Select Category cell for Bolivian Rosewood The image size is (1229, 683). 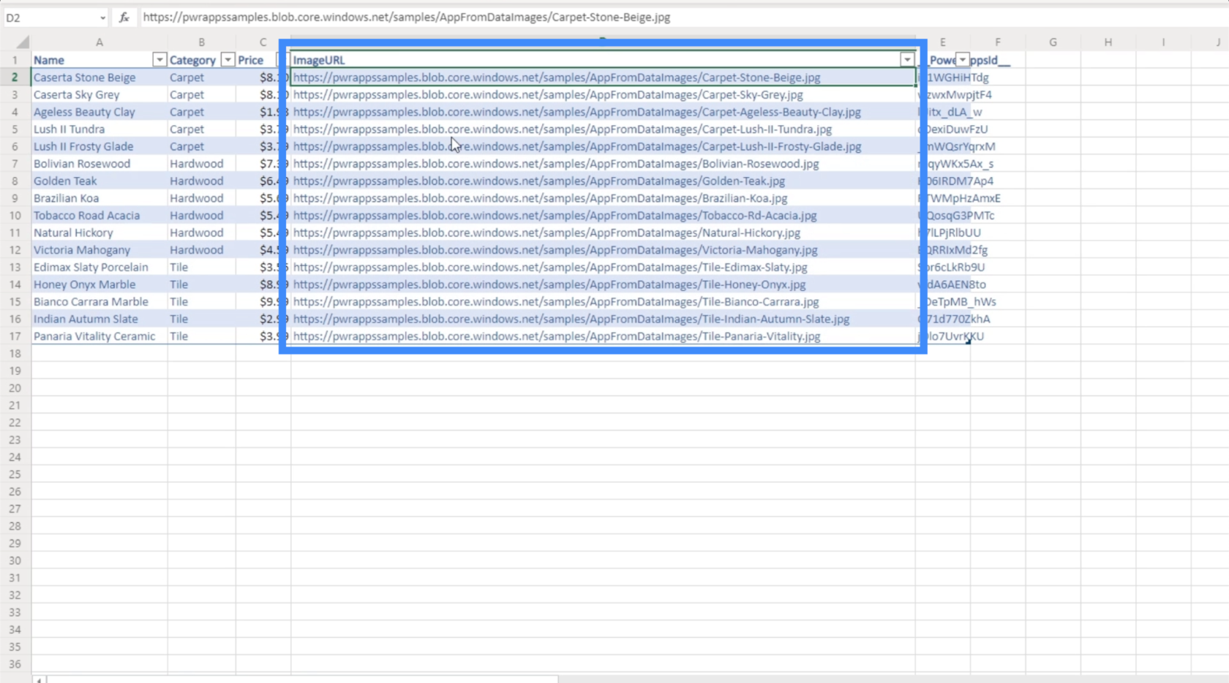point(202,164)
